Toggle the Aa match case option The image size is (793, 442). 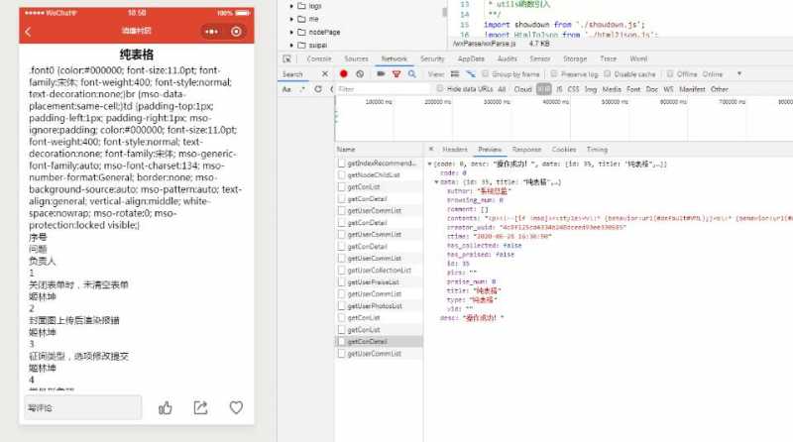click(286, 89)
